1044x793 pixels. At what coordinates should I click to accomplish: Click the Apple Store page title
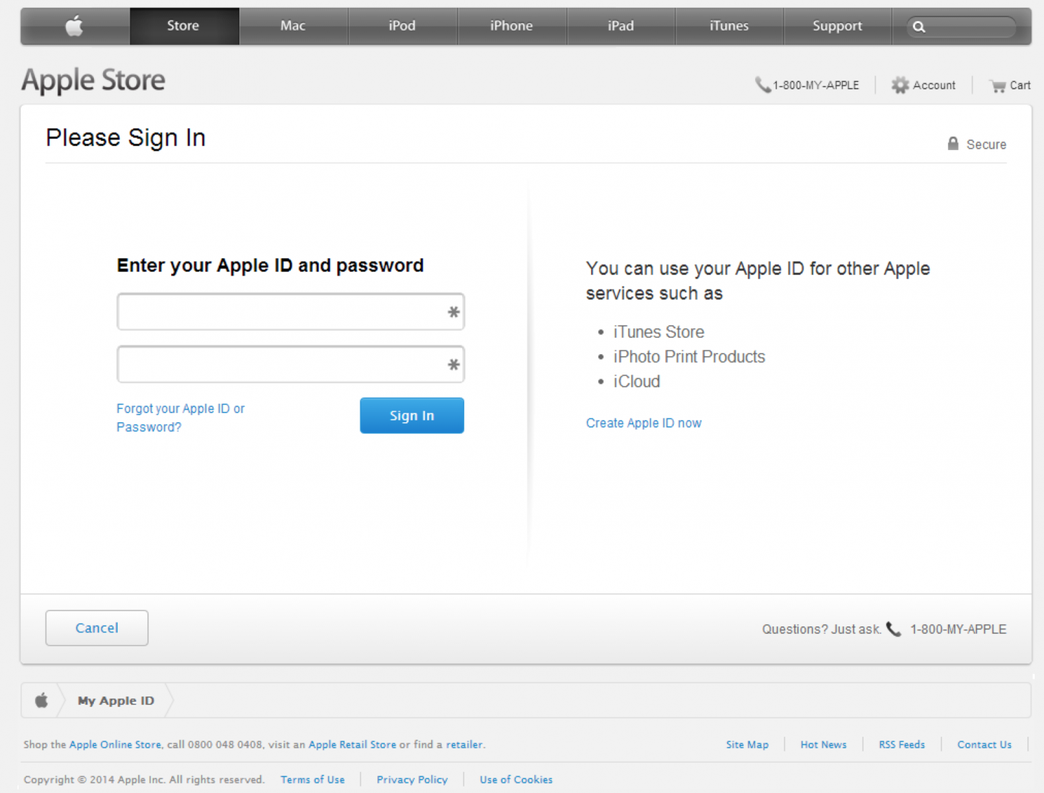pos(93,81)
